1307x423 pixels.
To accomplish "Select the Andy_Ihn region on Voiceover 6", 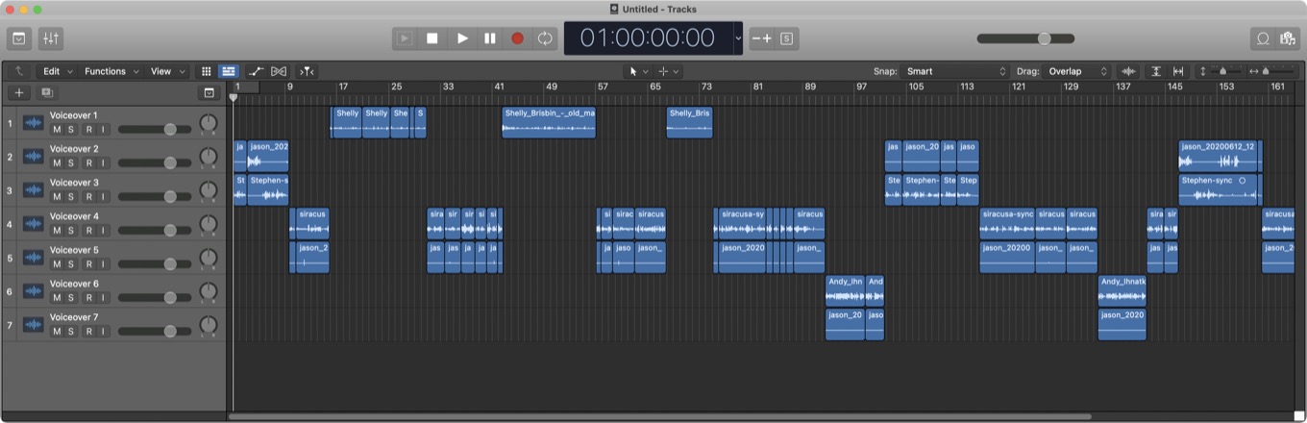I will point(845,290).
